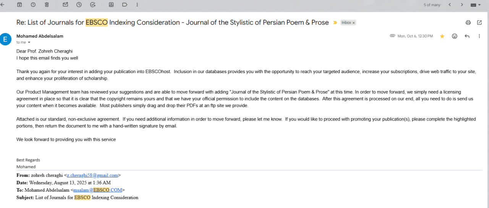Expand recipient details arrow next to 'to me'
Viewport: 489px width, 208px height.
29,42
